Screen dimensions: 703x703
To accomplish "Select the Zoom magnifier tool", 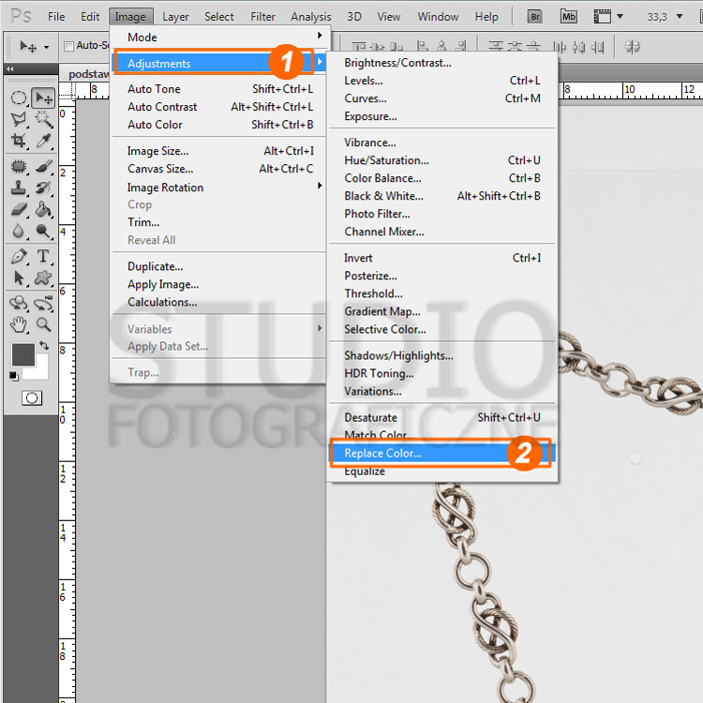I will (x=43, y=324).
